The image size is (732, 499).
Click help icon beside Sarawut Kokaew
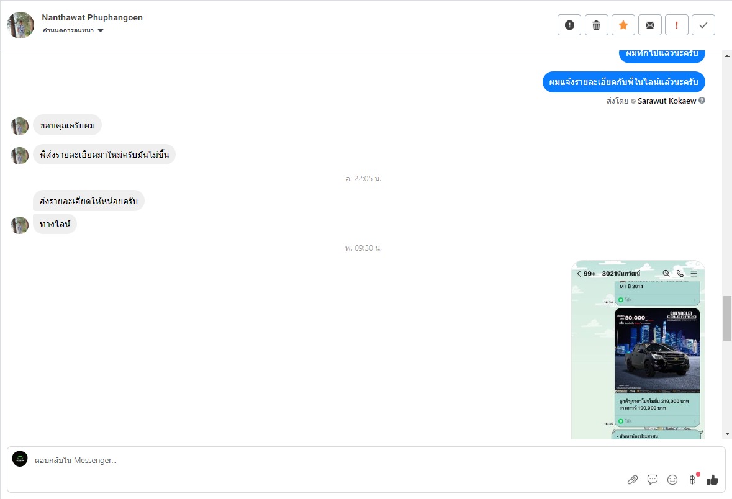702,101
